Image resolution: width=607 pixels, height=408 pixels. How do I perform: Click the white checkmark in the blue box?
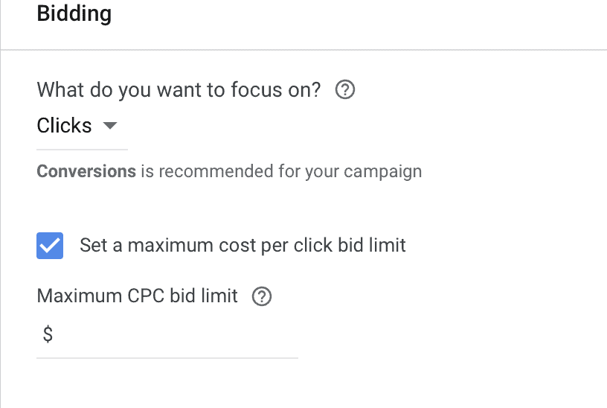point(50,246)
